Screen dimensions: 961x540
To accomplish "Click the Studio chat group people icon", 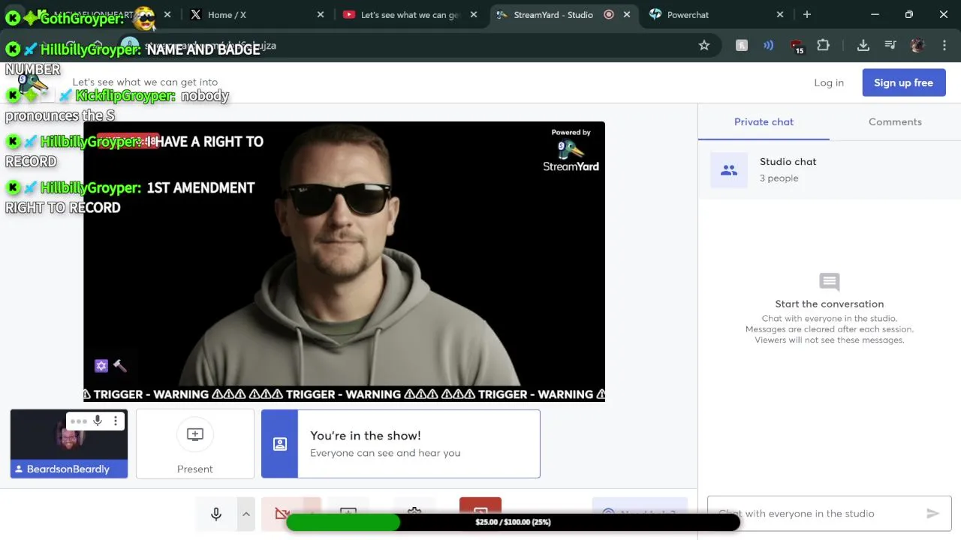I will pos(729,170).
